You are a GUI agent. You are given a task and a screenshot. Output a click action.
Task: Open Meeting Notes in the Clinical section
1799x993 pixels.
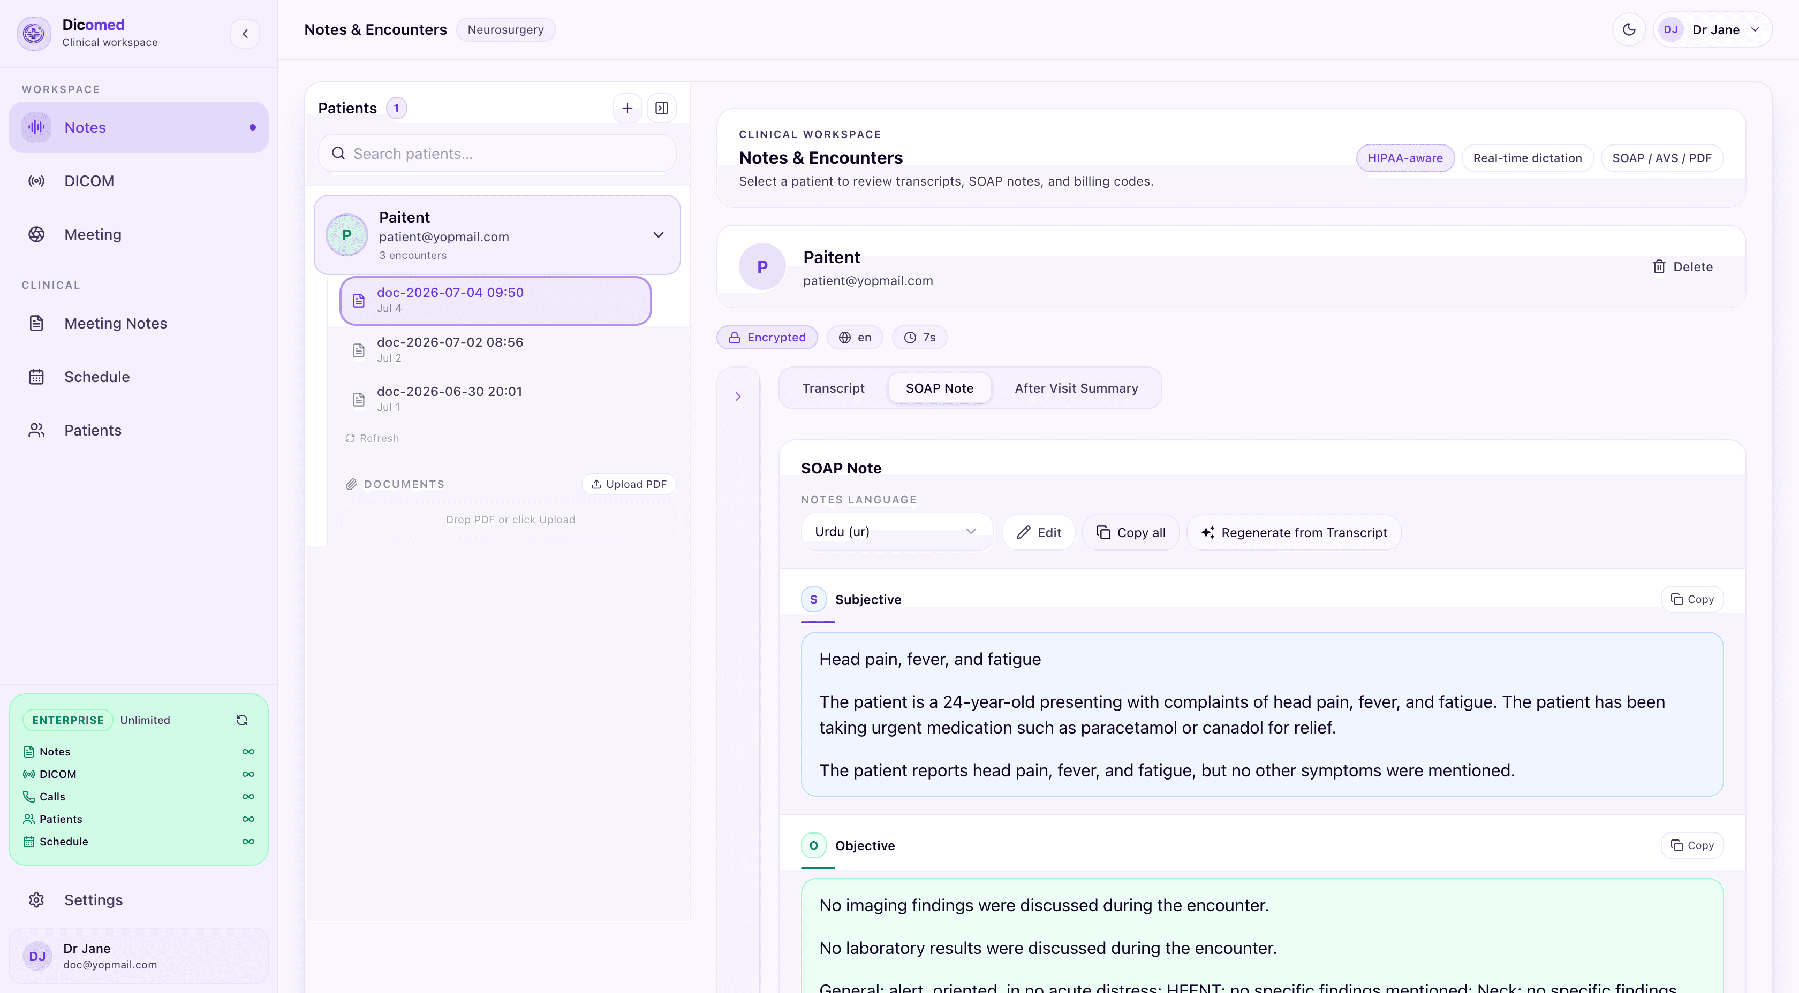[x=138, y=323]
